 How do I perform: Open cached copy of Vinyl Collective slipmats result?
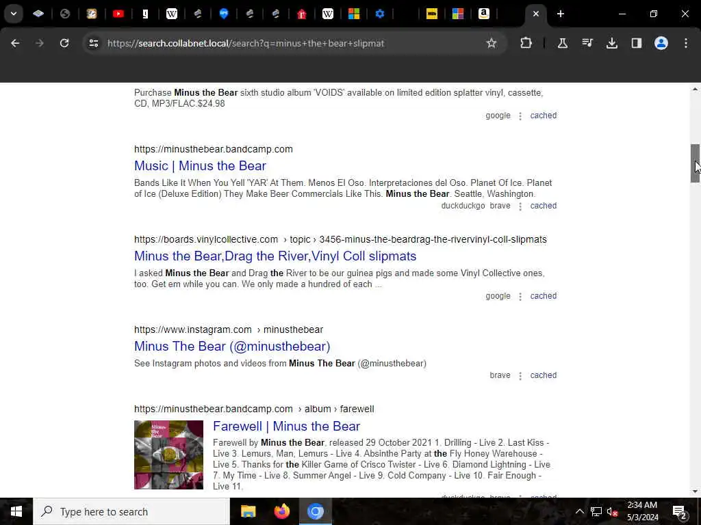[543, 296]
